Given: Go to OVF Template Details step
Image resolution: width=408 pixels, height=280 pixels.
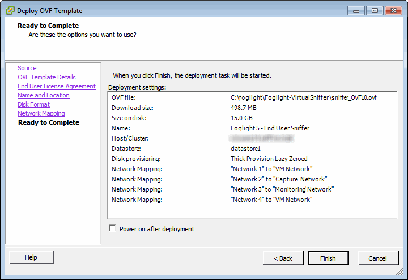Looking at the screenshot, I should coord(46,77).
